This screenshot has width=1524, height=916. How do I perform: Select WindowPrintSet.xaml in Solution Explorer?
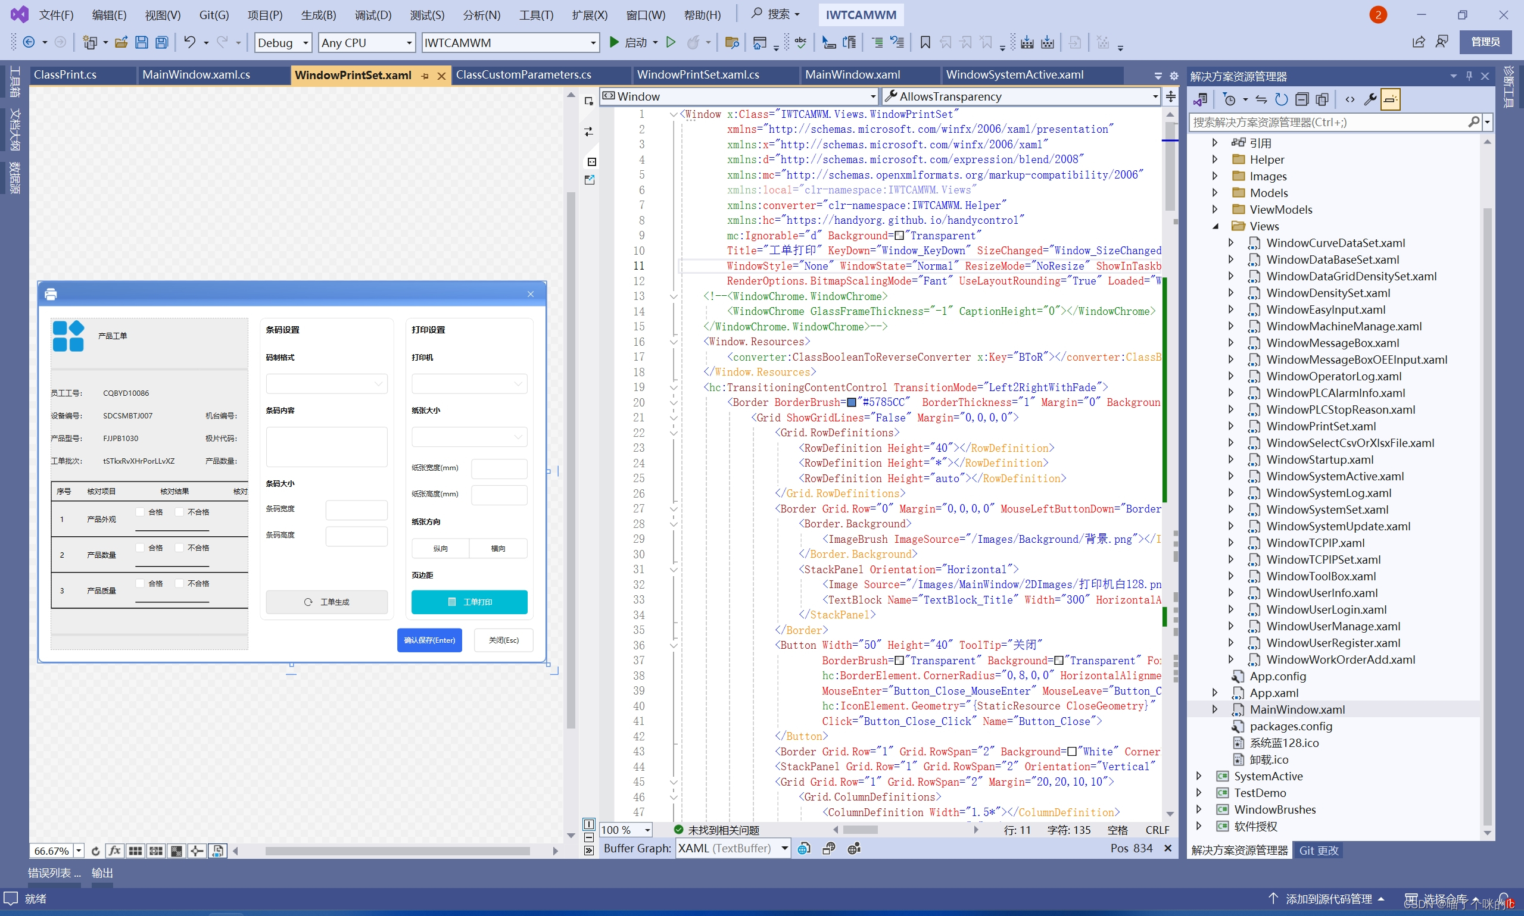[x=1321, y=426]
